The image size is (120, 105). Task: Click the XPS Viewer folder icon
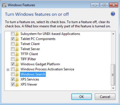[17, 85]
